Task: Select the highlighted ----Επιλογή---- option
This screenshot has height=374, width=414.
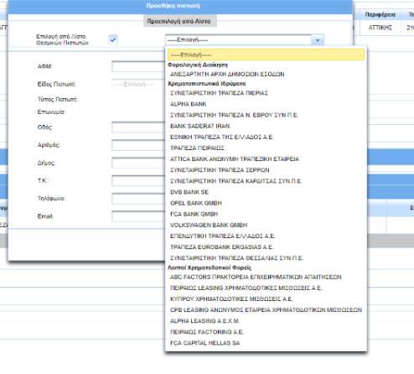Action: point(266,55)
